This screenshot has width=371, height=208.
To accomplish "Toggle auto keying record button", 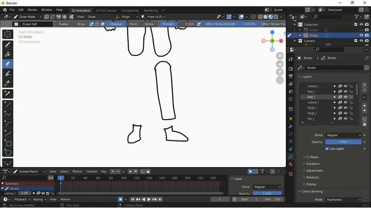I will click(x=121, y=199).
